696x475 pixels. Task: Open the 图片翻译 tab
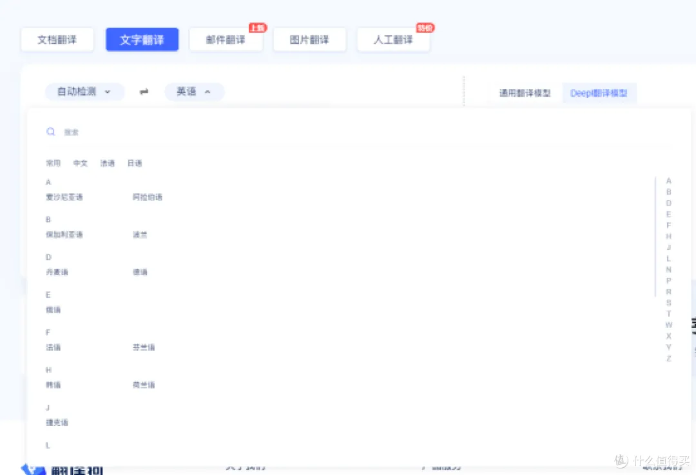pyautogui.click(x=309, y=39)
